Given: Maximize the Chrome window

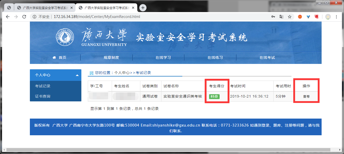Looking at the screenshot, I should tap(326, 3).
